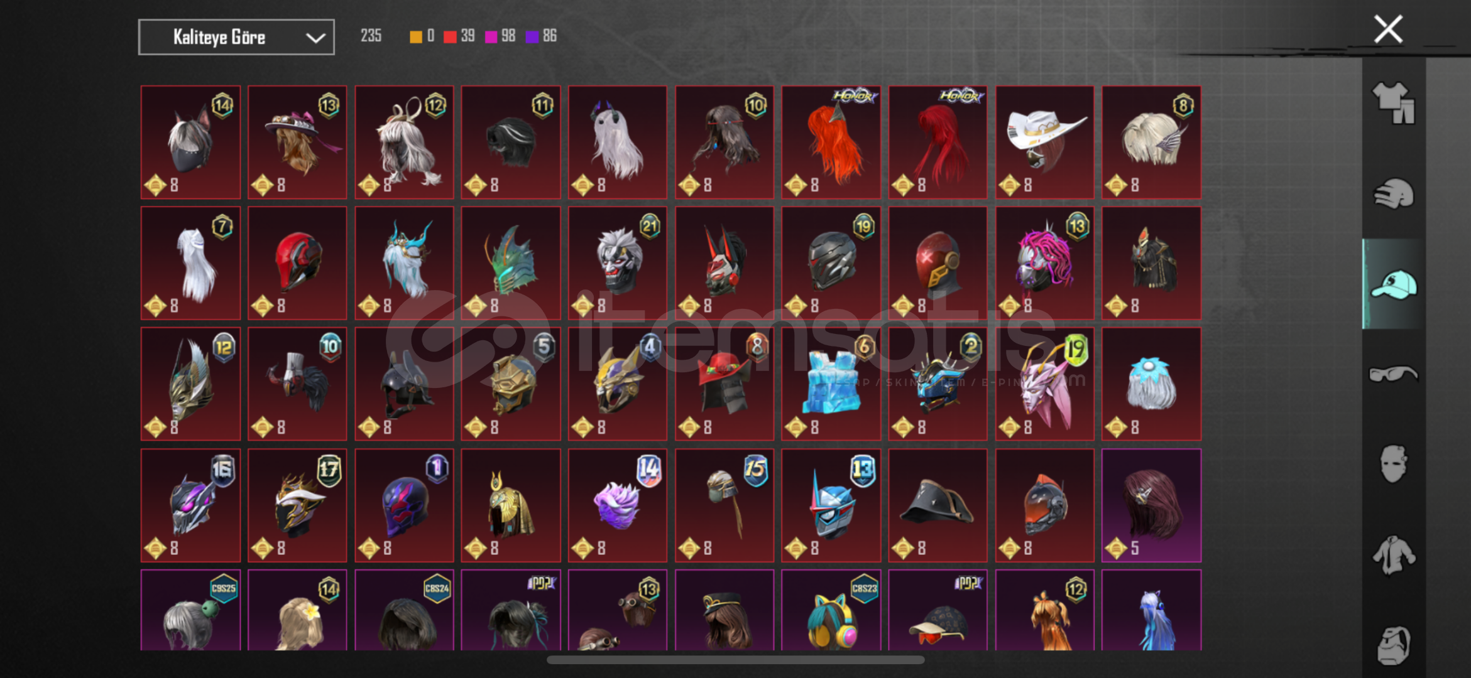Open the outfit set category icon
This screenshot has height=678, width=1471.
click(1393, 102)
